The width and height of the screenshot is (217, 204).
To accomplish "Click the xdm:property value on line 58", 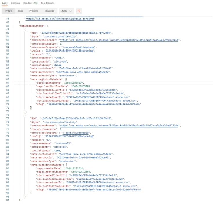I will click(x=60, y=61).
